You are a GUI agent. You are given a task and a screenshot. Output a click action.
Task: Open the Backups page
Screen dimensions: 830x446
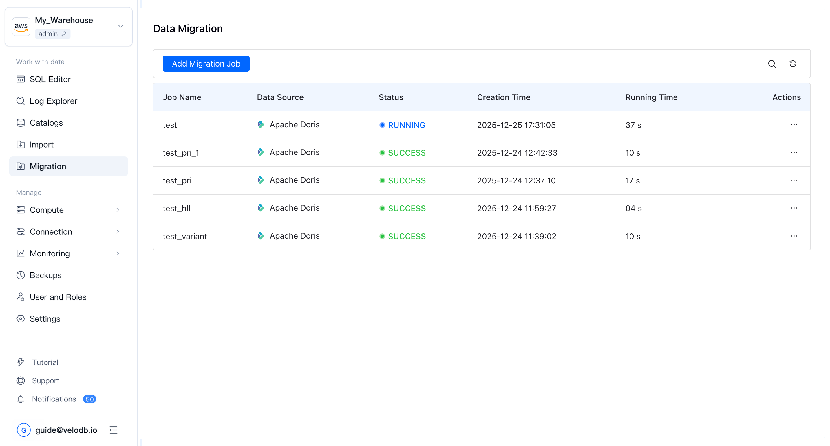click(45, 275)
